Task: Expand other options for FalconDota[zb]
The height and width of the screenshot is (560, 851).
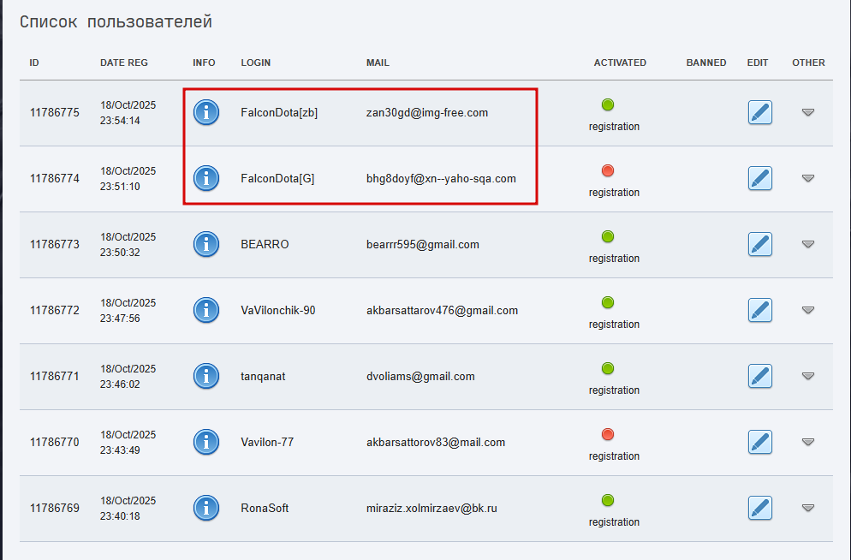Action: pos(807,112)
